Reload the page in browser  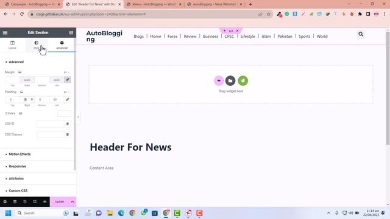point(22,14)
